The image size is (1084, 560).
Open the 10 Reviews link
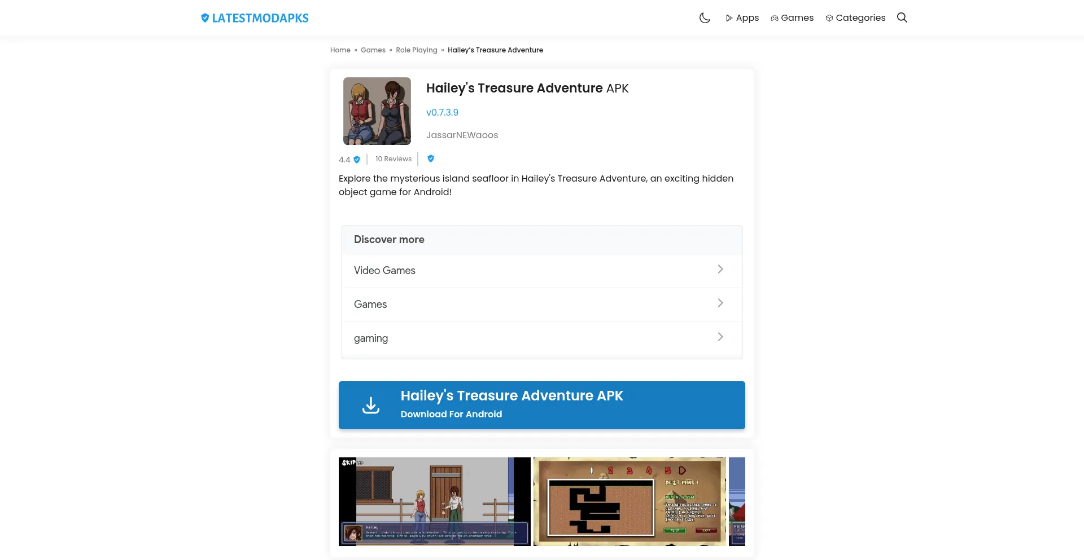coord(394,159)
